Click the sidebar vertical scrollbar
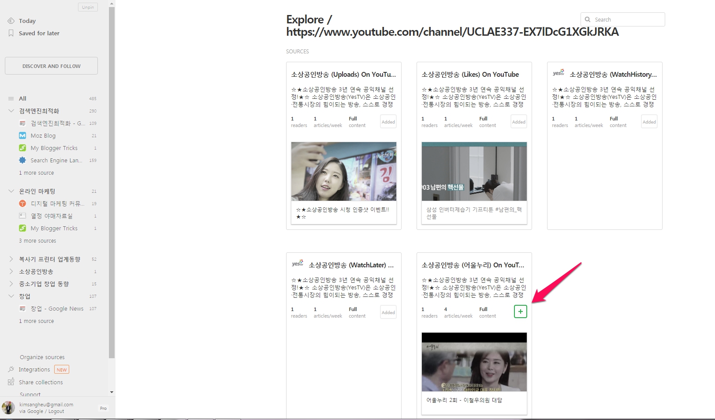Screen dimensions: 715x420 (112, 176)
